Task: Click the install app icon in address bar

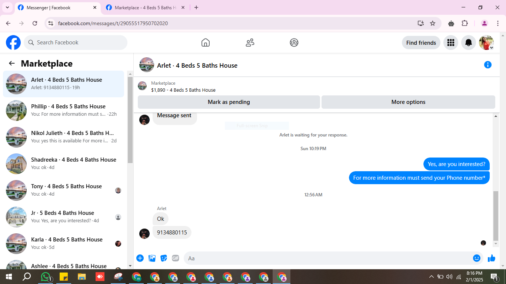Action: tap(420, 23)
